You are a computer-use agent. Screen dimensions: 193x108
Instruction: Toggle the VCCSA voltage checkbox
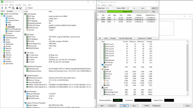click(104, 78)
